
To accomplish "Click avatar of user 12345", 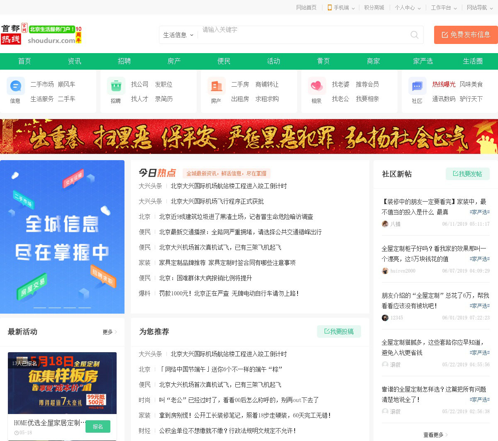I will [385, 318].
